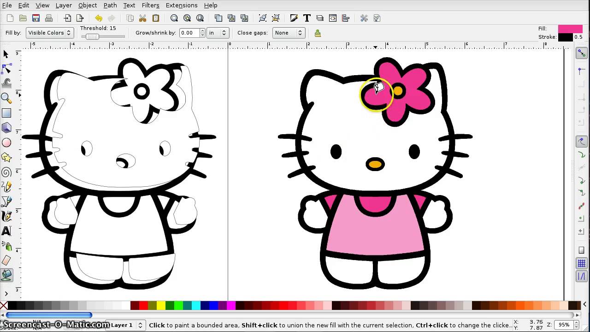Screen dimensions: 590x332
Task: Choose the Zoom magnifier tool
Action: click(x=6, y=98)
